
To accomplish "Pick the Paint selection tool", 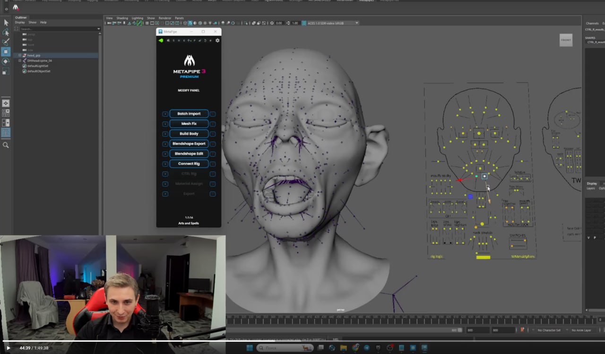I will click(6, 42).
